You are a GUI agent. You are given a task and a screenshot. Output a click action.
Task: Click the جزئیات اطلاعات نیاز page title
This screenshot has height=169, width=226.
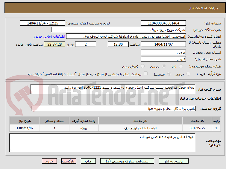203,8
